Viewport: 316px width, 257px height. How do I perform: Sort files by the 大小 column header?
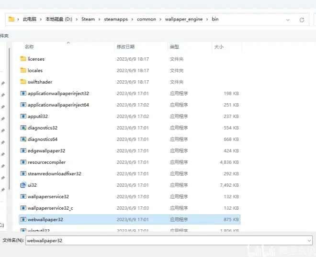[219, 47]
